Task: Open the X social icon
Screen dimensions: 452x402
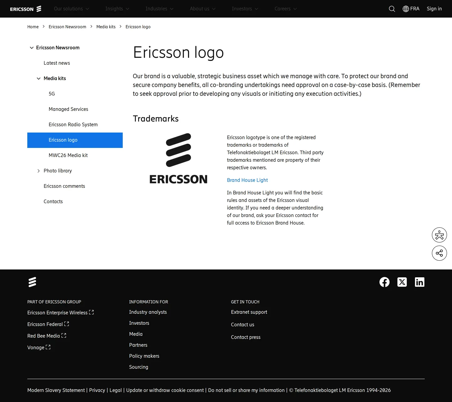Action: point(402,282)
